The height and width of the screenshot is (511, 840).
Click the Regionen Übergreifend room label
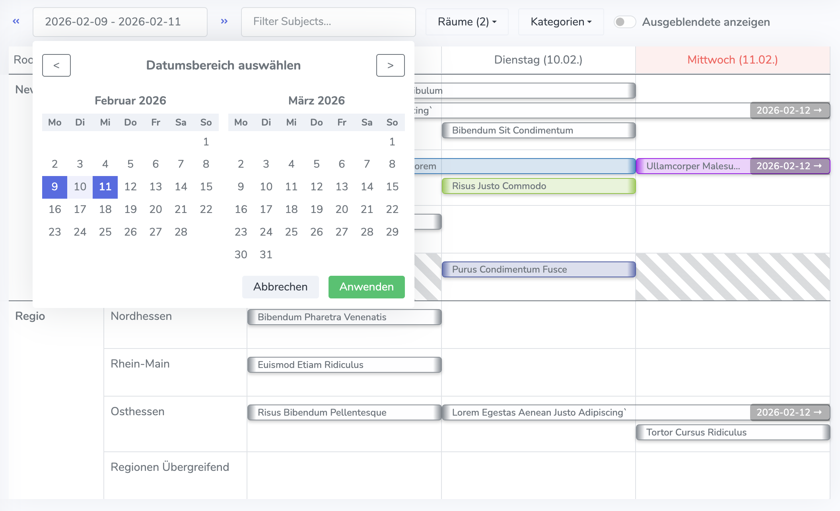tap(170, 467)
